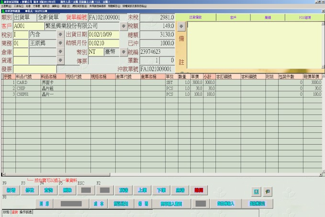
Task: Select the CHIP01 row in the item grid
Action: 24,94
